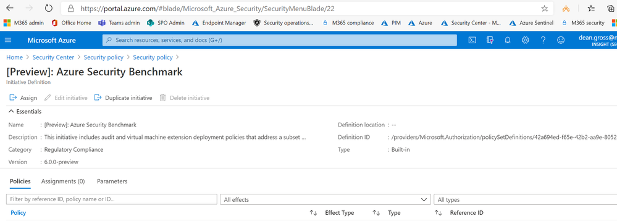Collapse the Essentials section
This screenshot has width=617, height=224.
(x=25, y=111)
